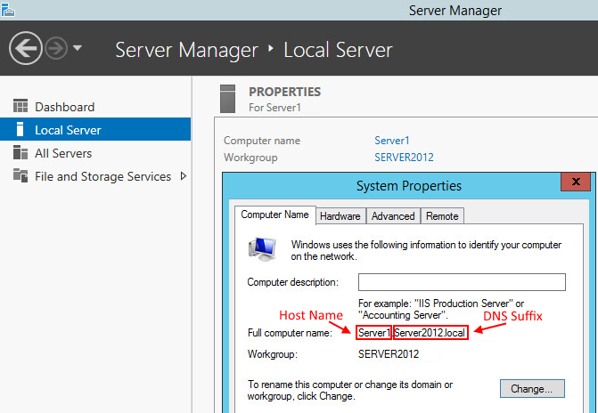Switch to the Remote tab
This screenshot has height=413, width=598.
(x=442, y=216)
